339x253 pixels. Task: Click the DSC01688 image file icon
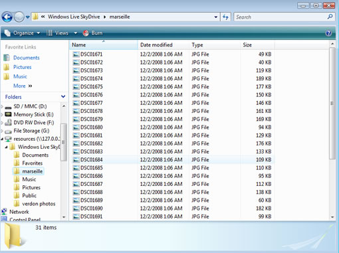[x=76, y=192]
